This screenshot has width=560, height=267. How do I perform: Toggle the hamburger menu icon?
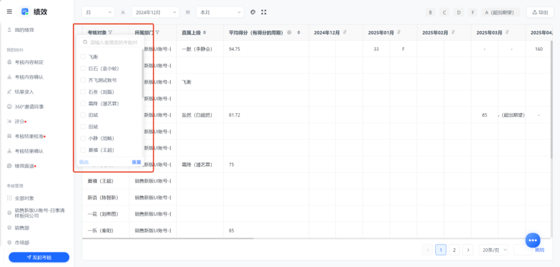[x=9, y=12]
